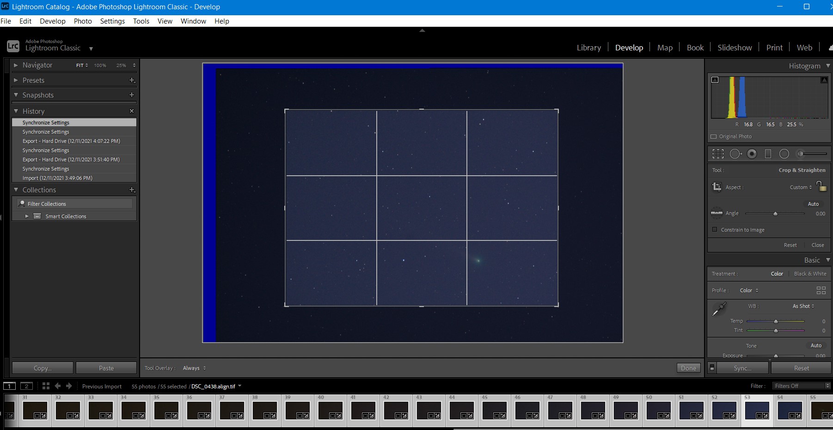Select the Radial Filter tool

(784, 154)
